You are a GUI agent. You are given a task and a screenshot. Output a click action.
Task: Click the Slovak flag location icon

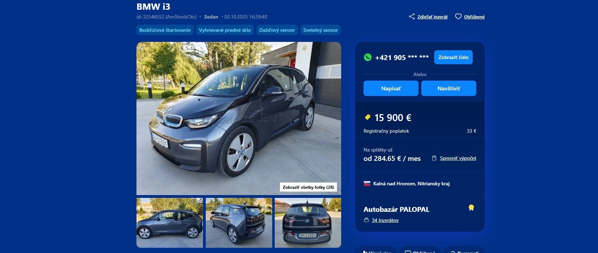[367, 184]
